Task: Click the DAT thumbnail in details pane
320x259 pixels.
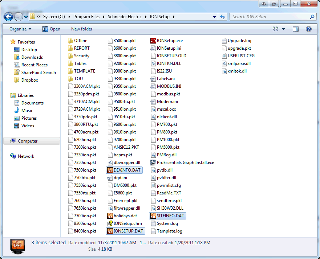Action: [17, 246]
